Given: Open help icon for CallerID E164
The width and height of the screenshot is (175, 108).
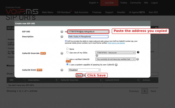Looking at the screenshot, I should tap(62, 70).
